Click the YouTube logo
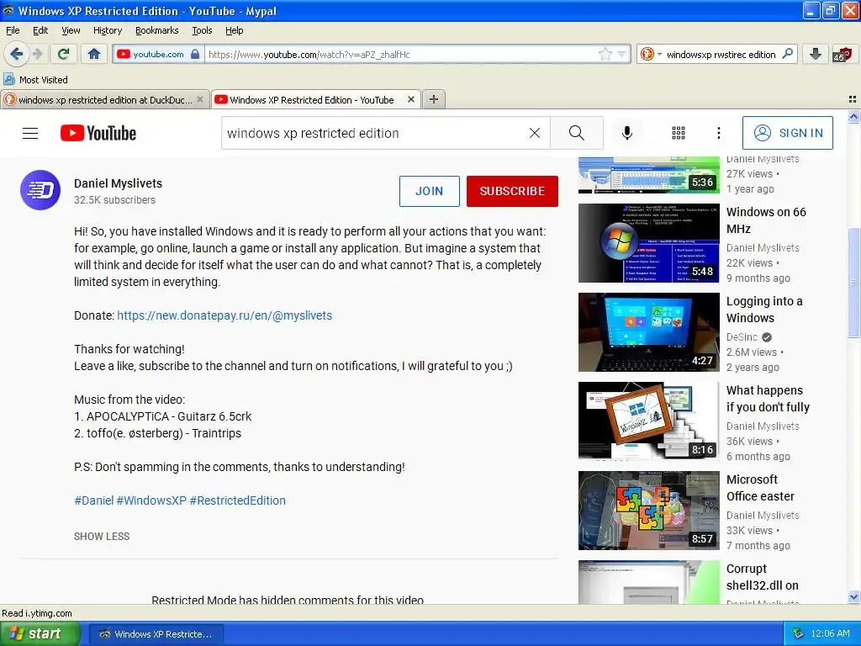This screenshot has width=861, height=646. (98, 133)
